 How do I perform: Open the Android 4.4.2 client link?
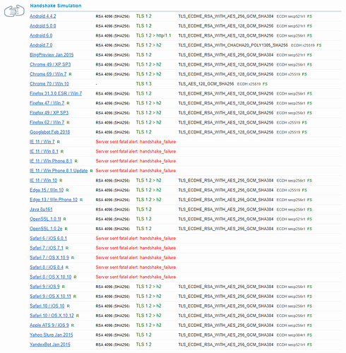(x=43, y=16)
